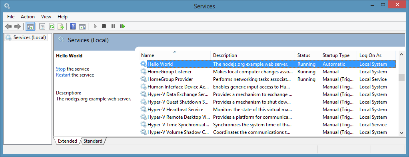Image resolution: width=409 pixels, height=157 pixels.
Task: Click the Pause Service toolbar icon
Action: coord(113,26)
